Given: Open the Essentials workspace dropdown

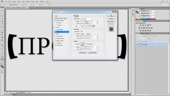Looking at the screenshot, I should click(x=163, y=5).
